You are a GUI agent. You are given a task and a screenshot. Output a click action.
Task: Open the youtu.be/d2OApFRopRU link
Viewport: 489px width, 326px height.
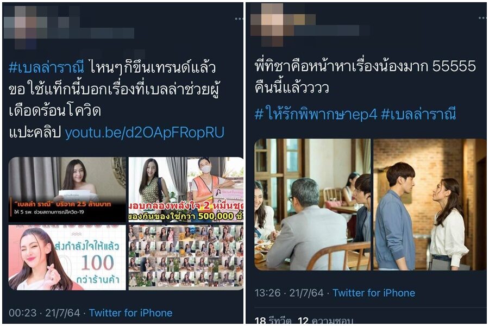145,133
